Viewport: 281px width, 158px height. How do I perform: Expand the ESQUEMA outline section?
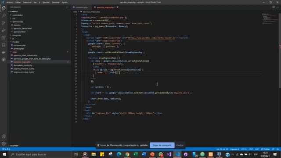click(x=14, y=146)
